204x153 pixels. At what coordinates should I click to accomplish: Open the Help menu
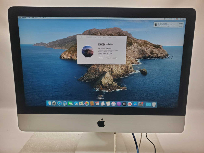(50, 18)
